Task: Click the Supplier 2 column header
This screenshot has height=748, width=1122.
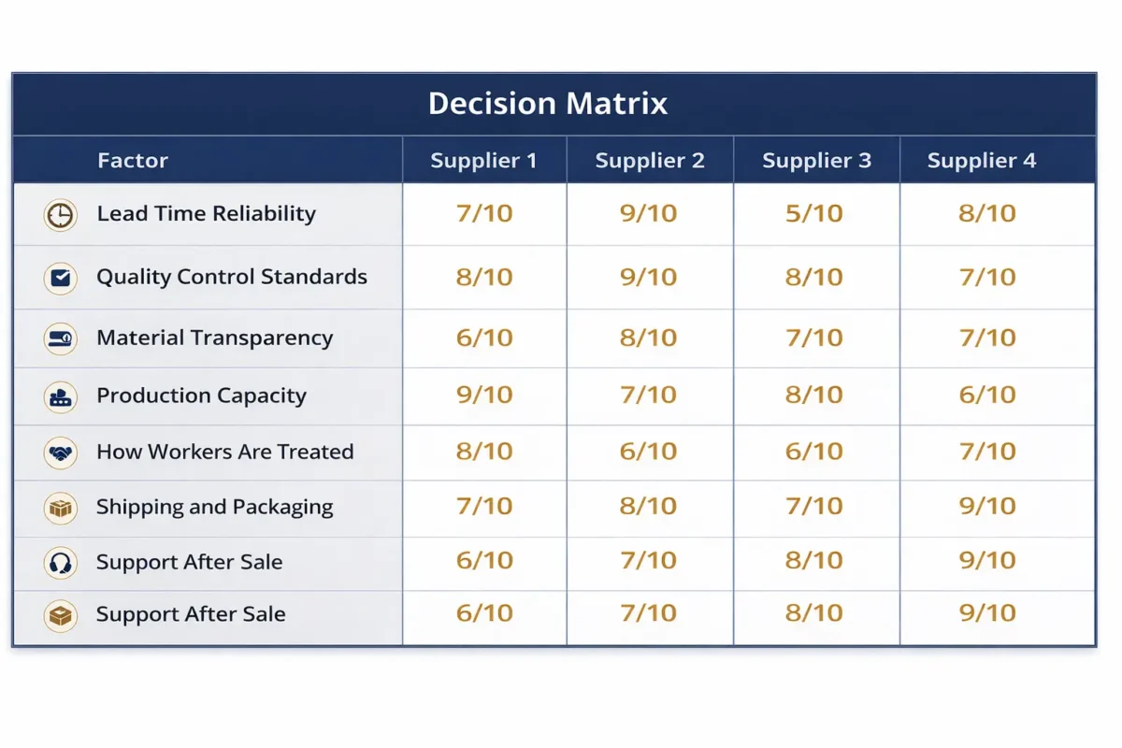Action: pyautogui.click(x=650, y=161)
